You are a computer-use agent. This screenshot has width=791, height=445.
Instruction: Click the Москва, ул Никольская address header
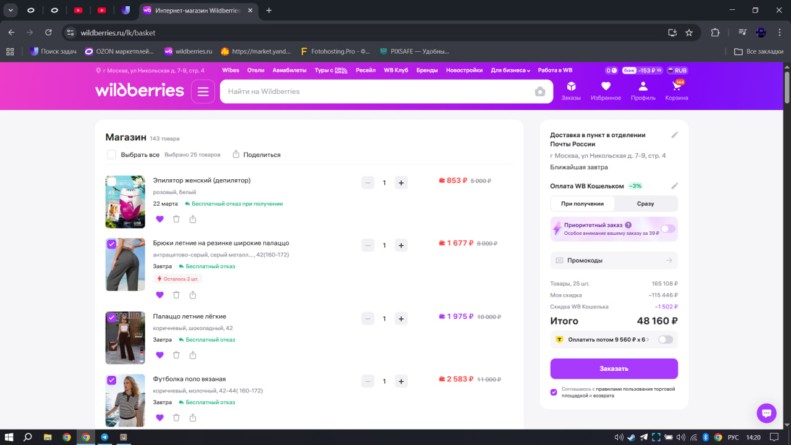pyautogui.click(x=150, y=70)
